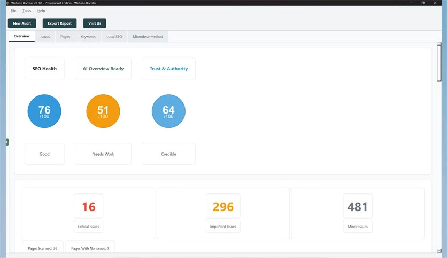Click the Needs Work rating label
Screen dimensions: 447x258
tap(103, 154)
